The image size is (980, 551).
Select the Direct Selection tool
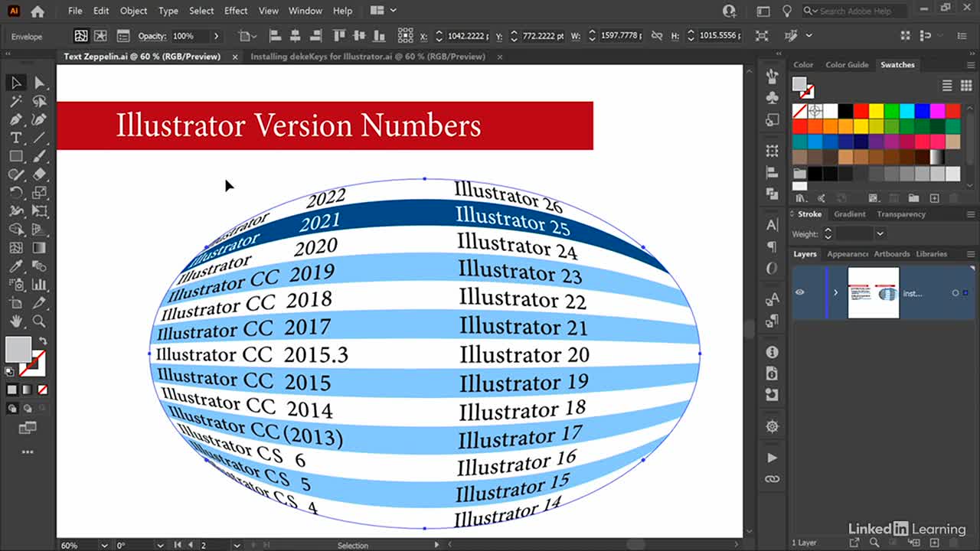[x=39, y=83]
